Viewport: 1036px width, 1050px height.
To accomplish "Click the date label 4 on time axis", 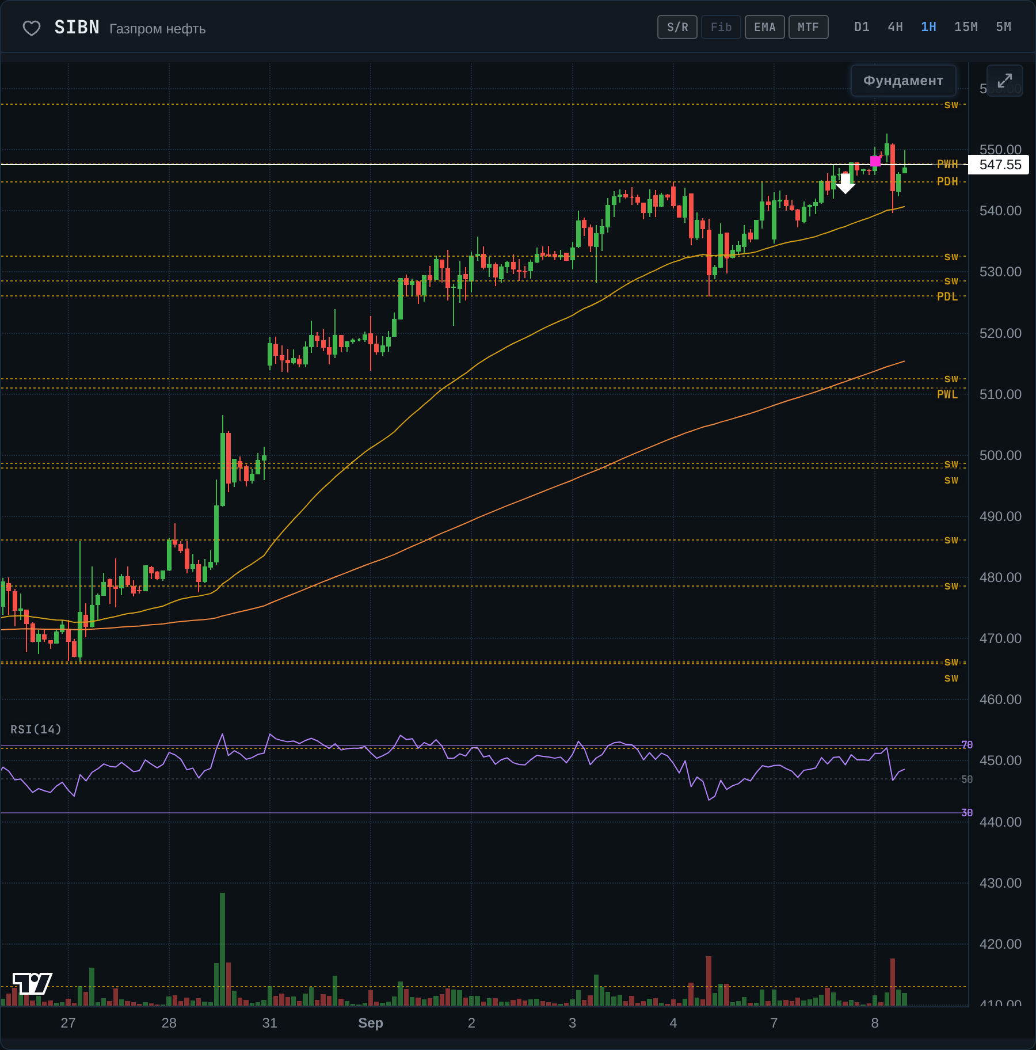I will [673, 1023].
